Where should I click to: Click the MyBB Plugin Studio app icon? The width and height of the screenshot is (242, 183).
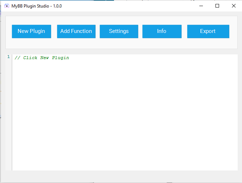(x=6, y=6)
